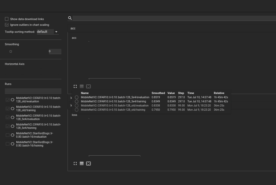The width and height of the screenshot is (276, 185).
Task: Enable Show data download links checkbox
Action: (x=7, y=19)
